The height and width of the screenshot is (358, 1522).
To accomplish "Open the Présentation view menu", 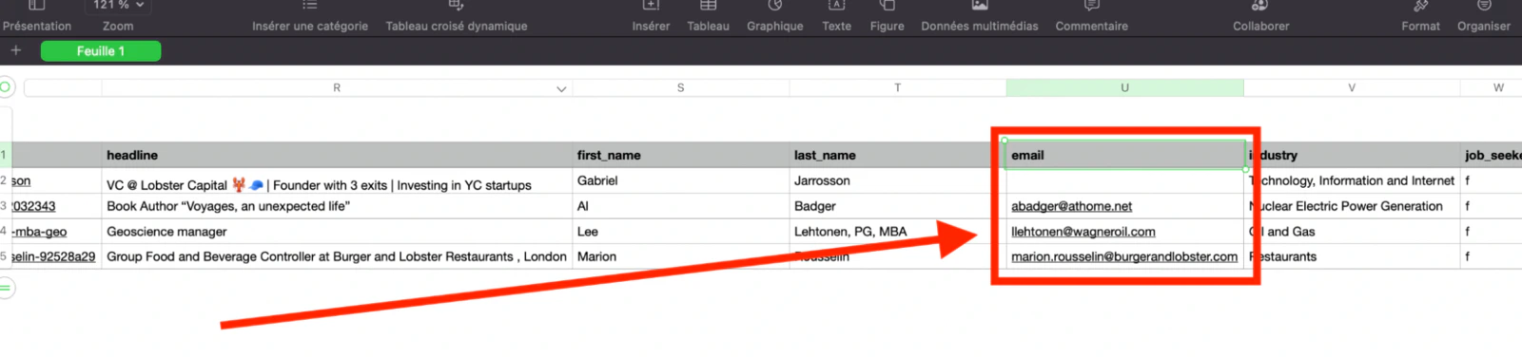I will click(x=36, y=17).
